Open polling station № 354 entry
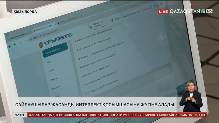This screenshot has width=219, height=123. pos(100,78)
